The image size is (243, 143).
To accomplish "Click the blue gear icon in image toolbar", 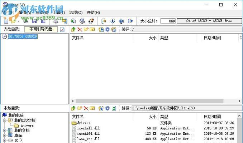I will tap(107, 29).
